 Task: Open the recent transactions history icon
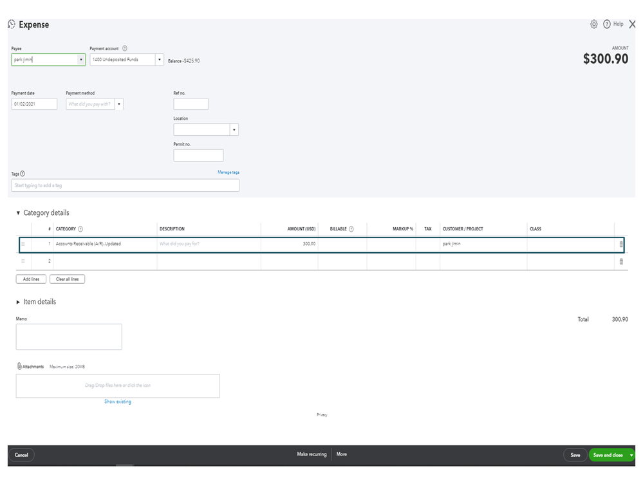(12, 24)
